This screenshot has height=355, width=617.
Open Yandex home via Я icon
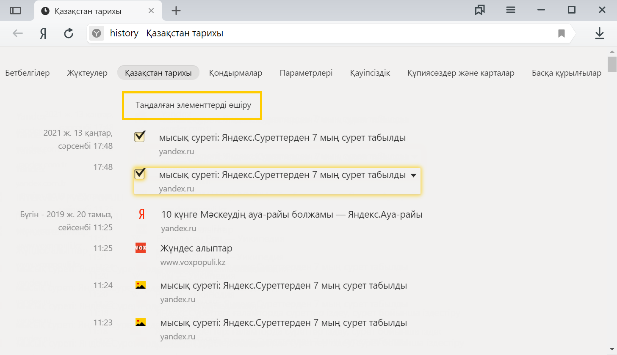click(x=43, y=33)
